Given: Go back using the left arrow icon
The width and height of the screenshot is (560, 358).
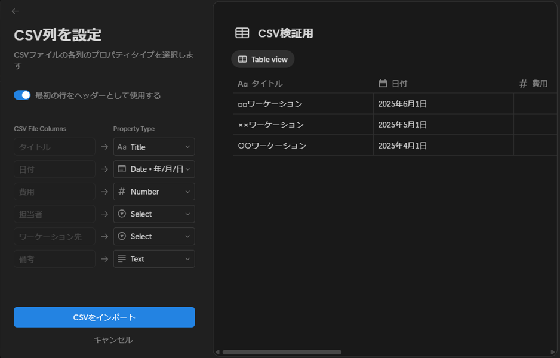Looking at the screenshot, I should tap(15, 11).
